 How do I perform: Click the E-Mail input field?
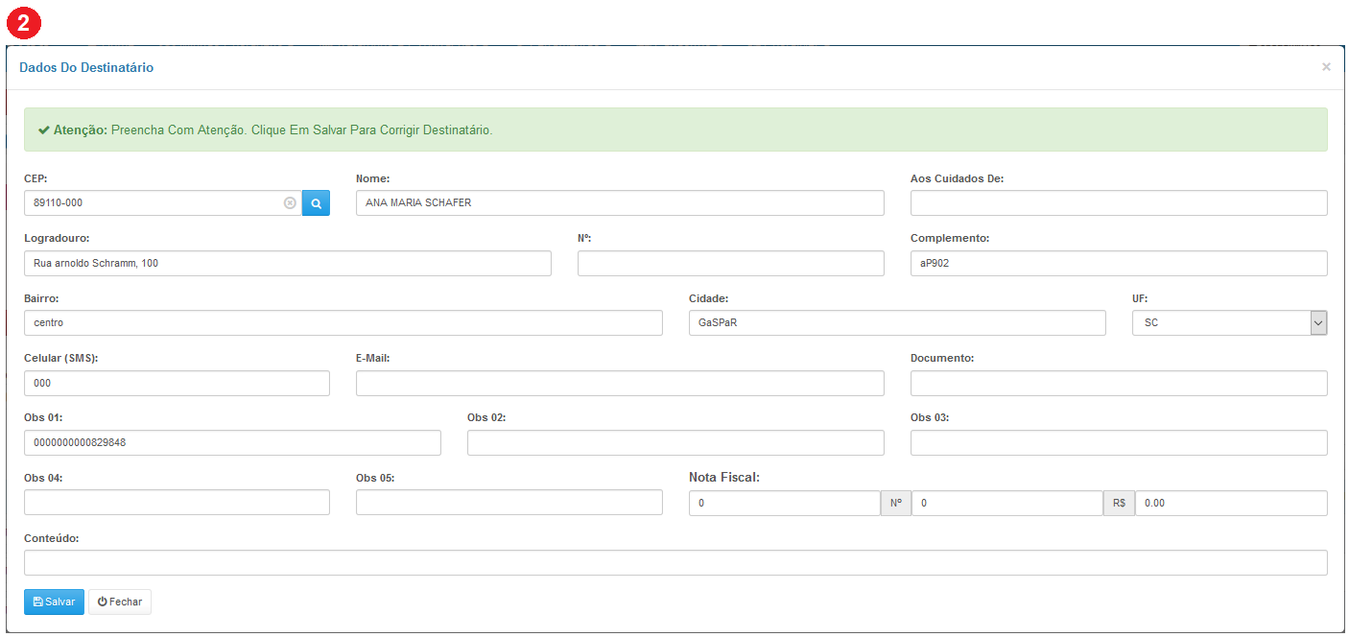(619, 384)
